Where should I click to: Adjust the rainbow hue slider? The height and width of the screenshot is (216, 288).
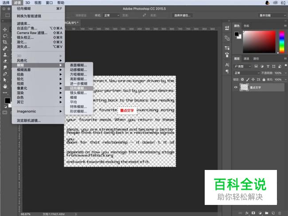(x=282, y=42)
